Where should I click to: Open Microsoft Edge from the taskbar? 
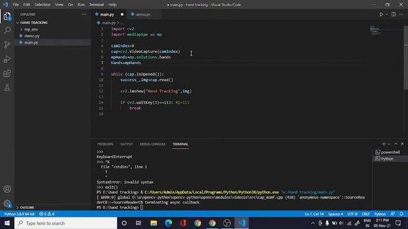[168, 223]
